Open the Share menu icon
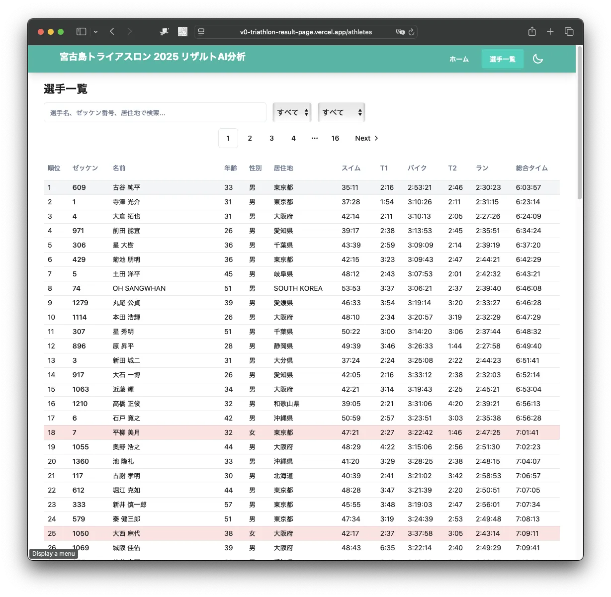611x597 pixels. click(532, 32)
